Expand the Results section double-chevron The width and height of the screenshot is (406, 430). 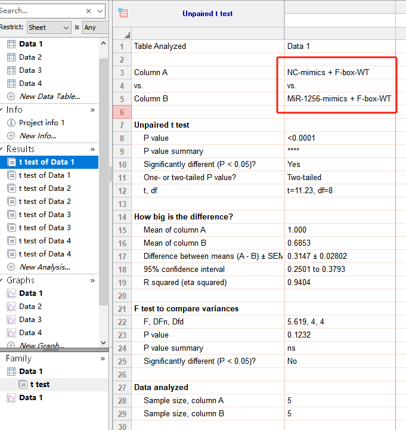92,149
